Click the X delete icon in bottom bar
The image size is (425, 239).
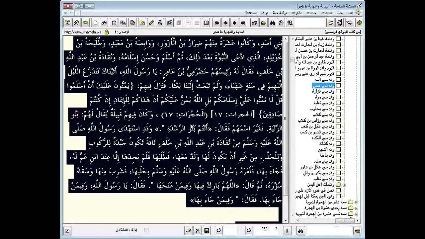pos(198,230)
